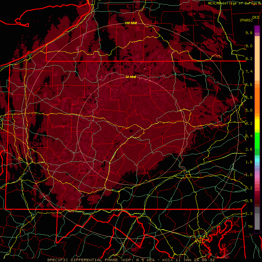
Task: Click the 9.8 value on the legend
Action: (x=249, y=33)
